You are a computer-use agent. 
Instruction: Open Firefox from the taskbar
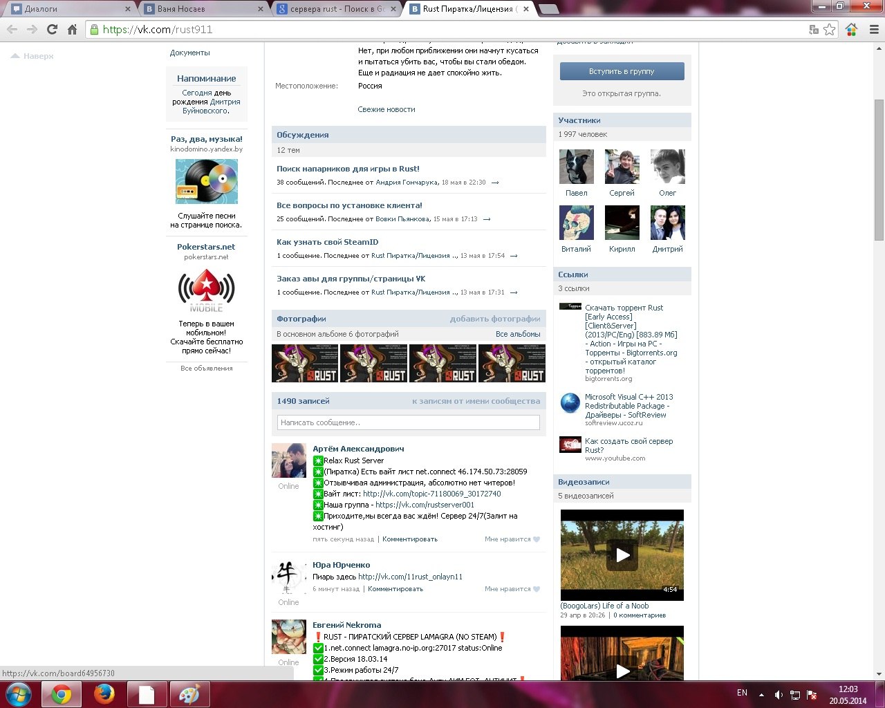pos(104,694)
